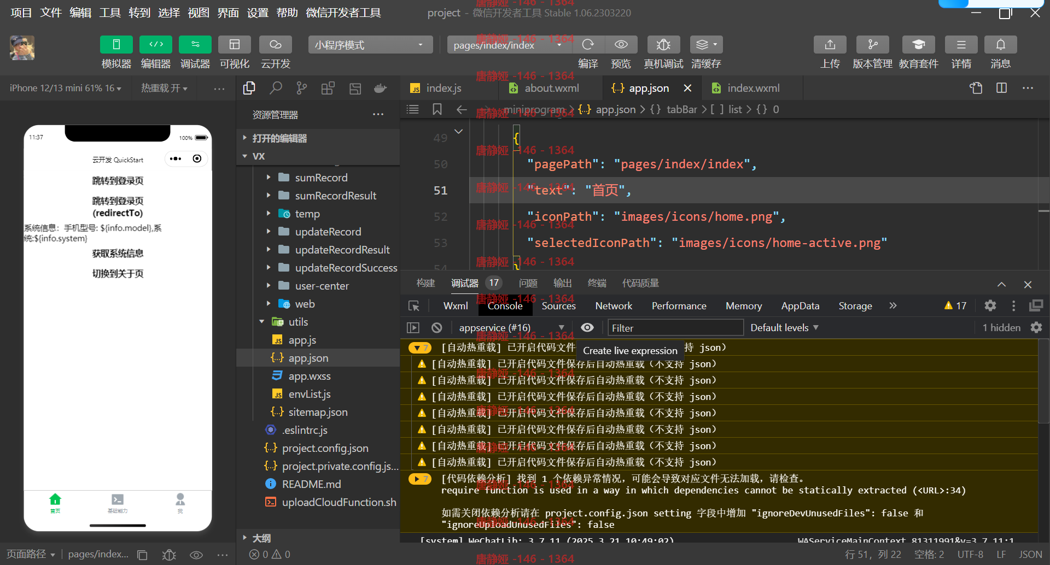Click the console Filter input field
The height and width of the screenshot is (565, 1050).
(x=675, y=328)
